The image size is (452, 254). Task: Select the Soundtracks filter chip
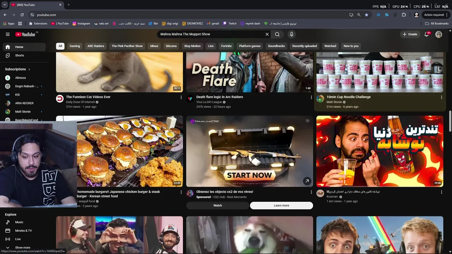(276, 46)
